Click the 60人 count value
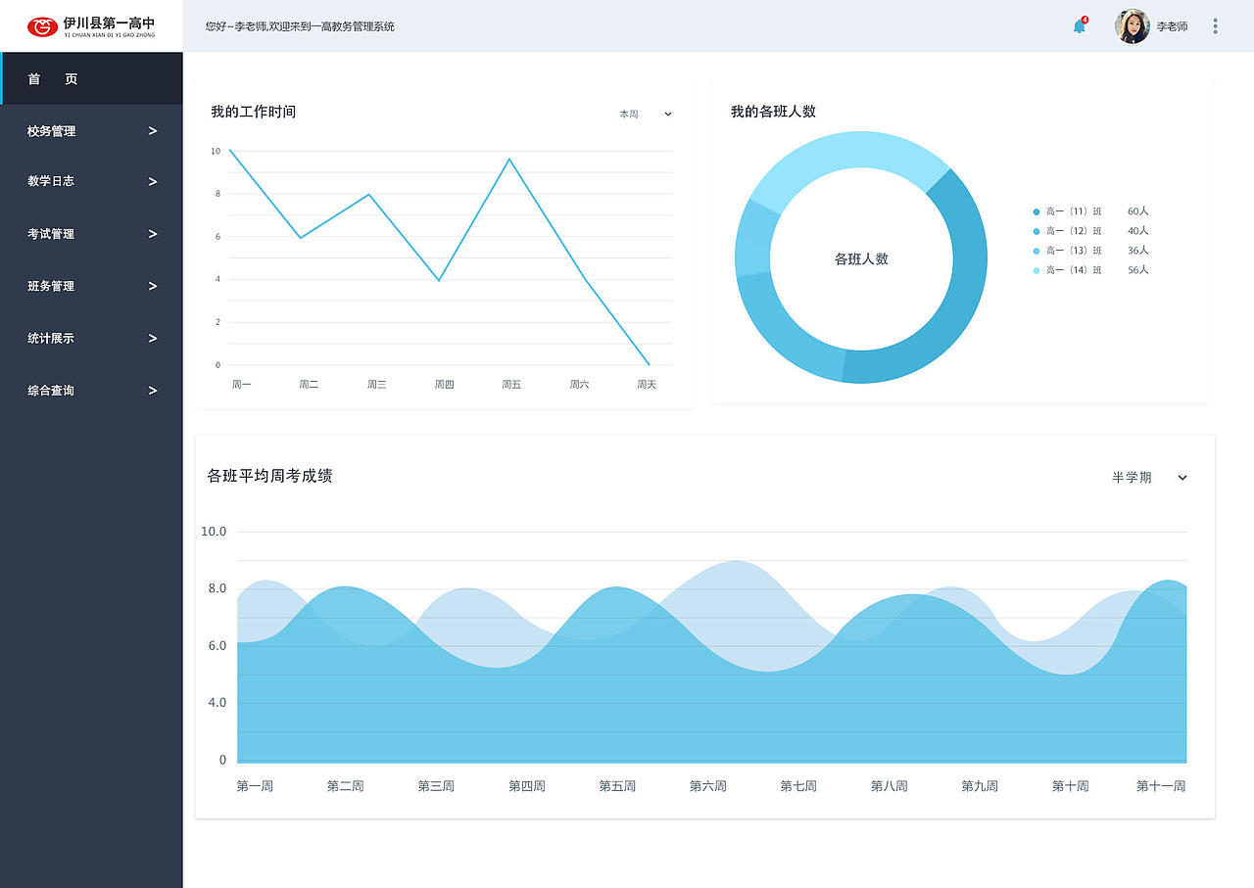 click(x=1137, y=211)
